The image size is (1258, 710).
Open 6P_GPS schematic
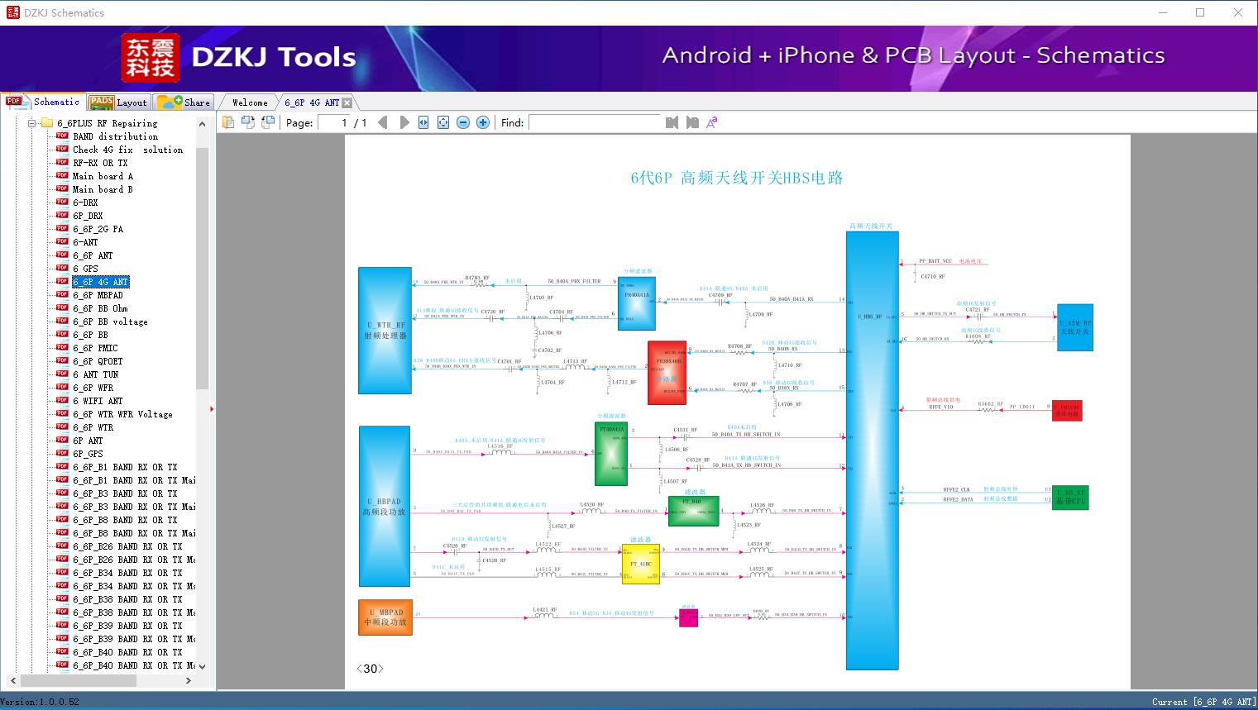coord(88,454)
